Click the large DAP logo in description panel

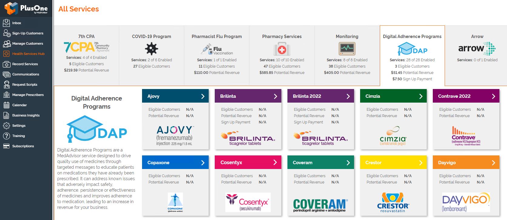click(97, 129)
